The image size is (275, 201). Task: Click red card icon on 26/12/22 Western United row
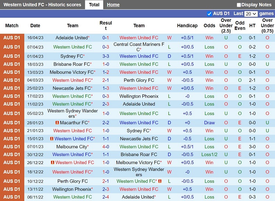(x=52, y=162)
